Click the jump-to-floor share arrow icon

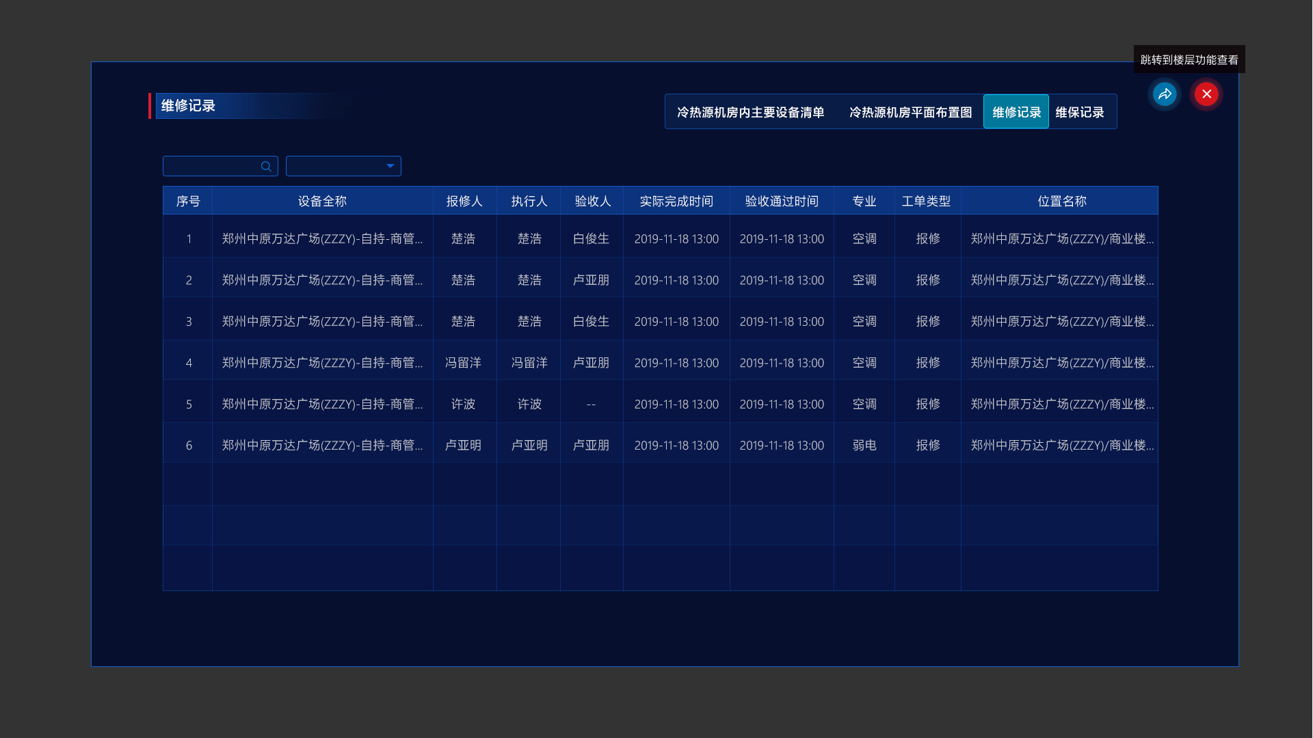[1165, 94]
